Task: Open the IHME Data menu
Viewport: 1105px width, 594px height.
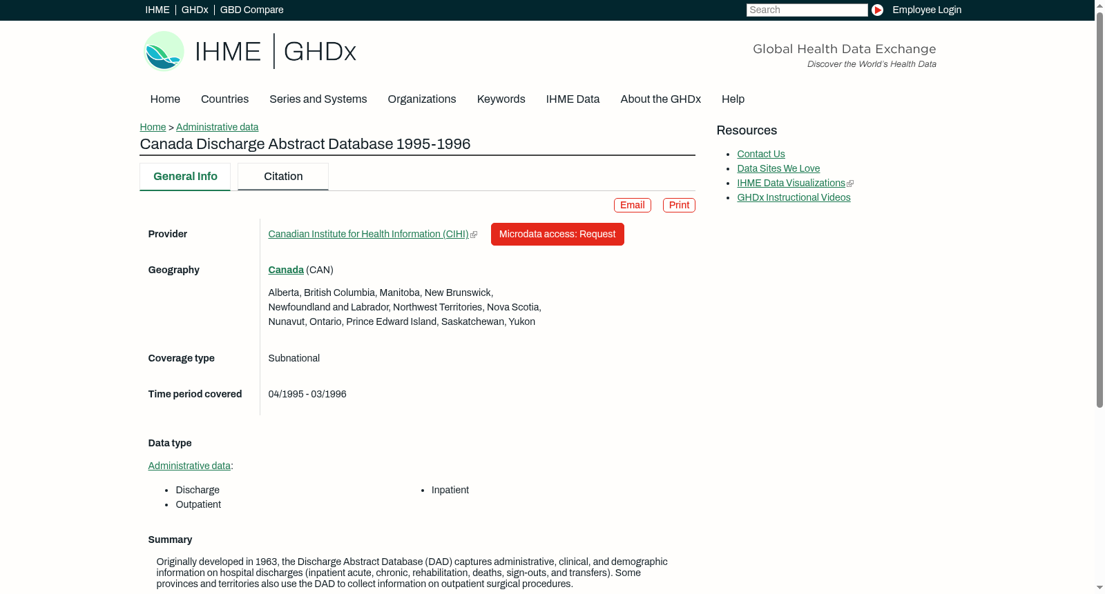Action: [573, 99]
